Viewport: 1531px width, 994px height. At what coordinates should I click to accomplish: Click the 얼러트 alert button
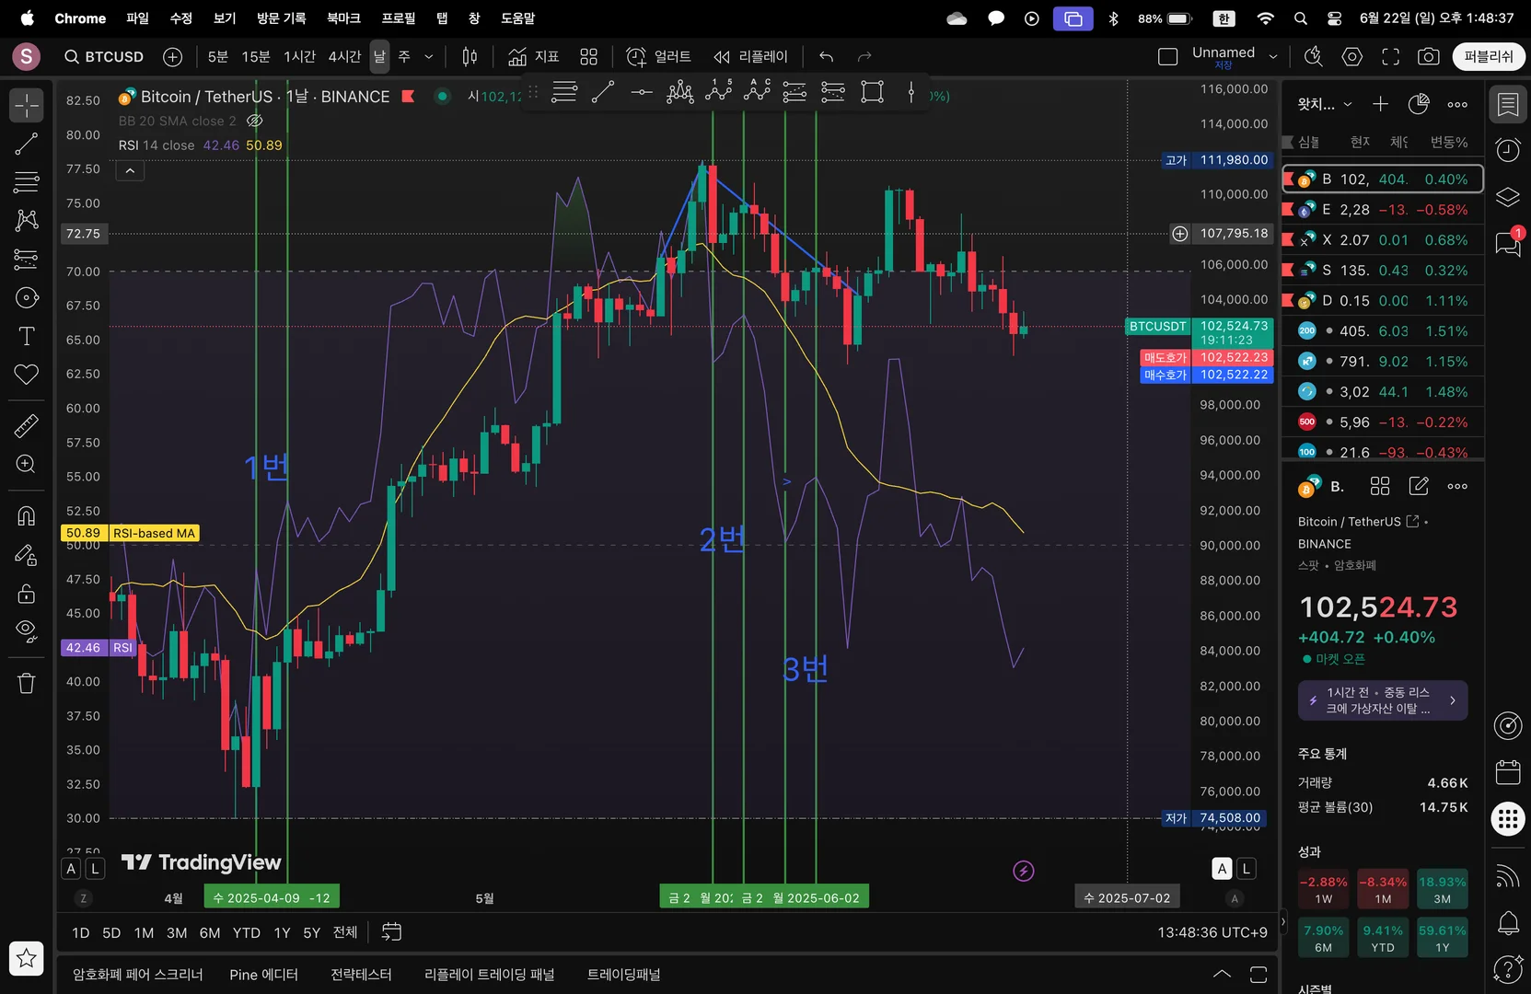coord(658,57)
